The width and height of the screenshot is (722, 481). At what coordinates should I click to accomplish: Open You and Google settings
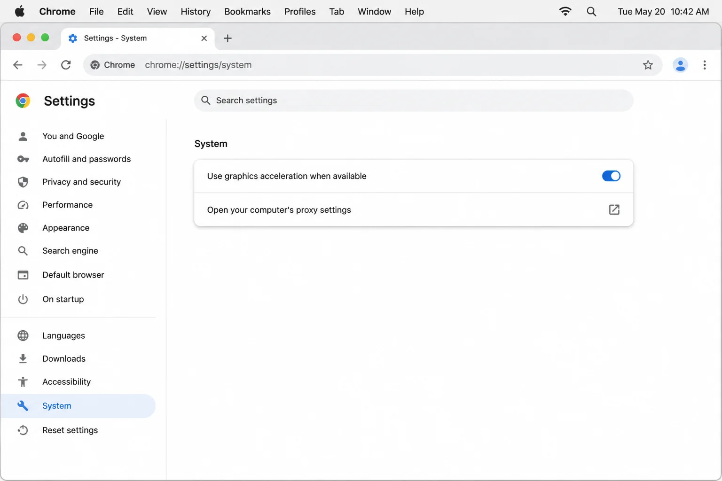pos(78,136)
